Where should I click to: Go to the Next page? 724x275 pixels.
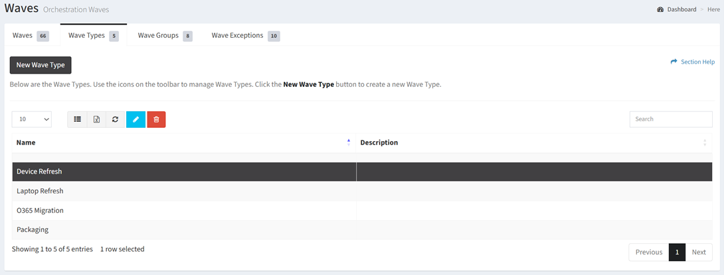(699, 252)
